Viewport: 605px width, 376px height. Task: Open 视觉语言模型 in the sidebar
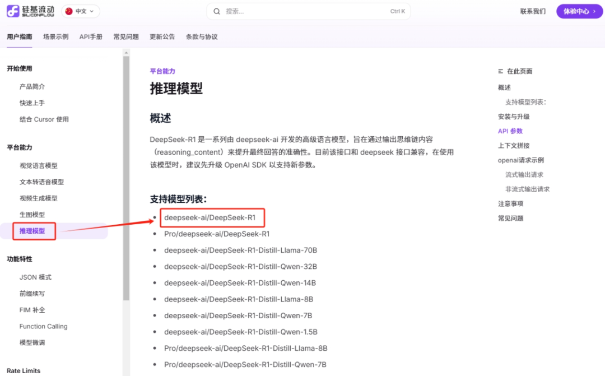39,166
